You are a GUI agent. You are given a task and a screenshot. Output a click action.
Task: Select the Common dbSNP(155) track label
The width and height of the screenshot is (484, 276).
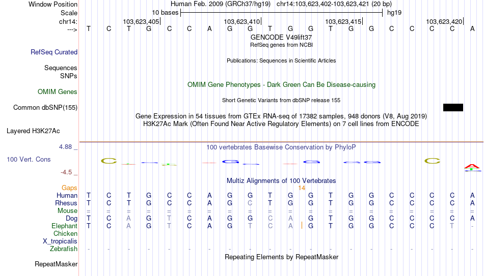click(45, 108)
